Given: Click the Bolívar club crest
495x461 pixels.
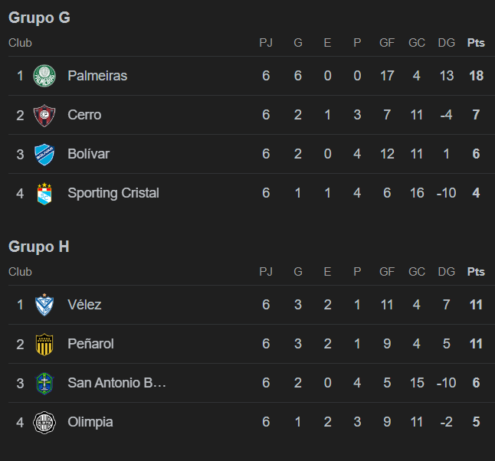Looking at the screenshot, I should [x=44, y=154].
